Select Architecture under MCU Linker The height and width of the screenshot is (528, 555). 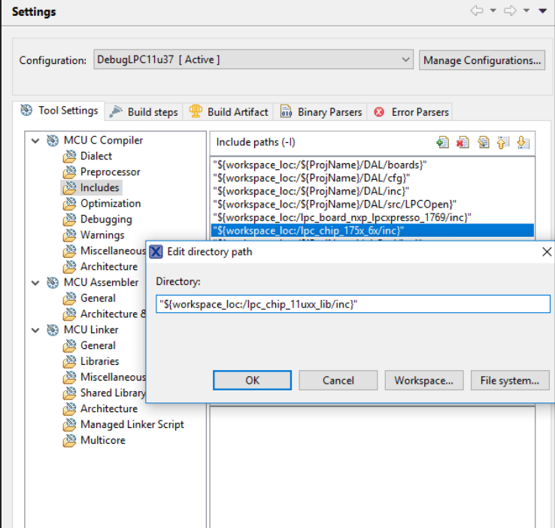[x=109, y=408]
